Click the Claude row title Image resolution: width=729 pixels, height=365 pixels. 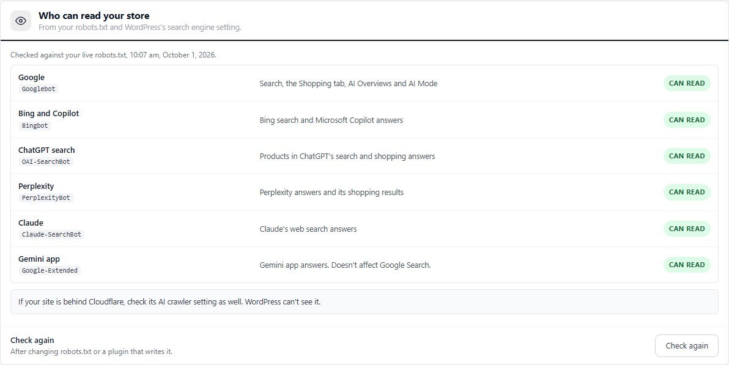(x=31, y=223)
